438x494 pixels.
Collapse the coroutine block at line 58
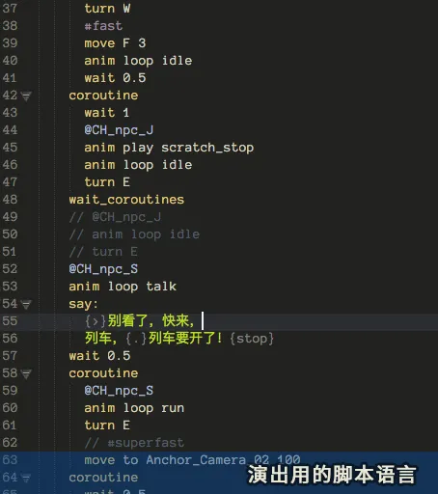click(x=26, y=373)
